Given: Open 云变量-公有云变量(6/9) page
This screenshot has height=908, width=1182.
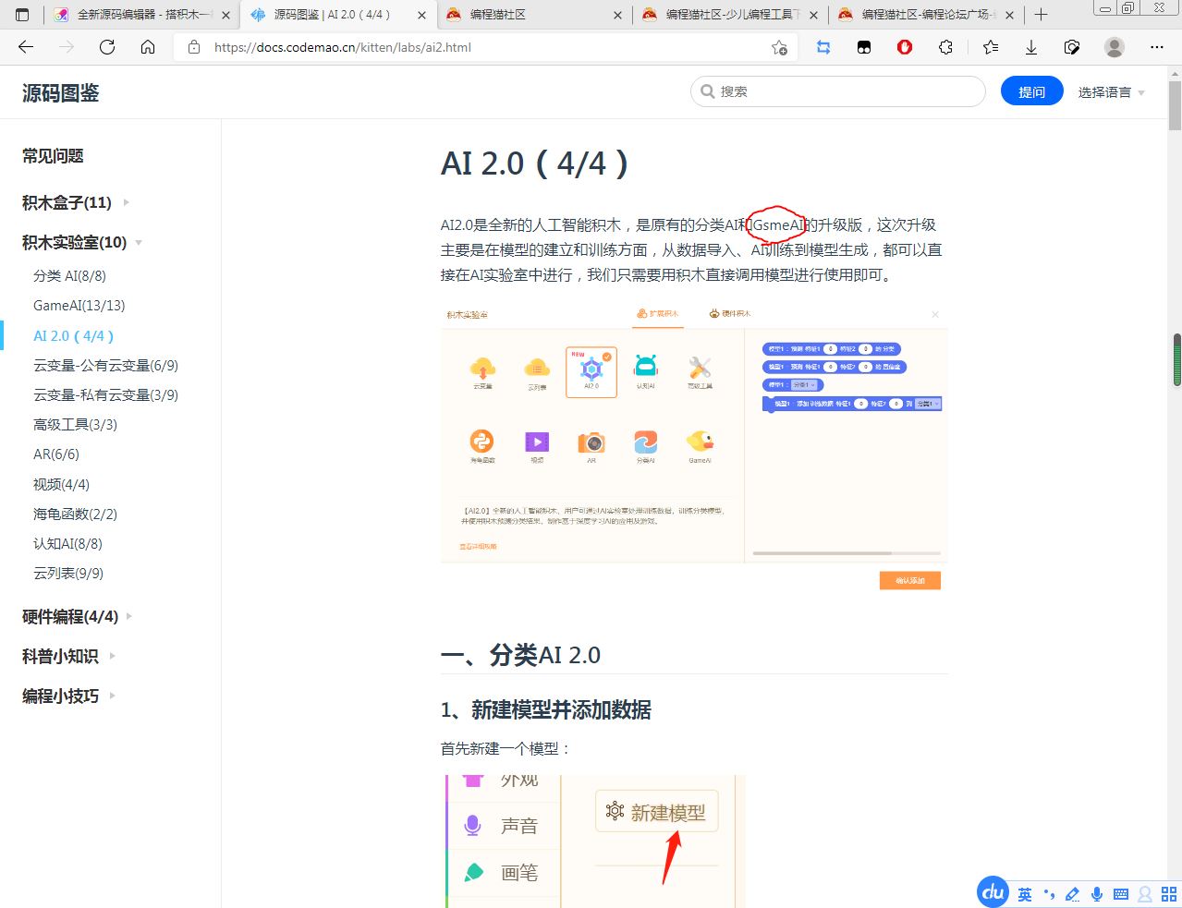Looking at the screenshot, I should pyautogui.click(x=105, y=365).
